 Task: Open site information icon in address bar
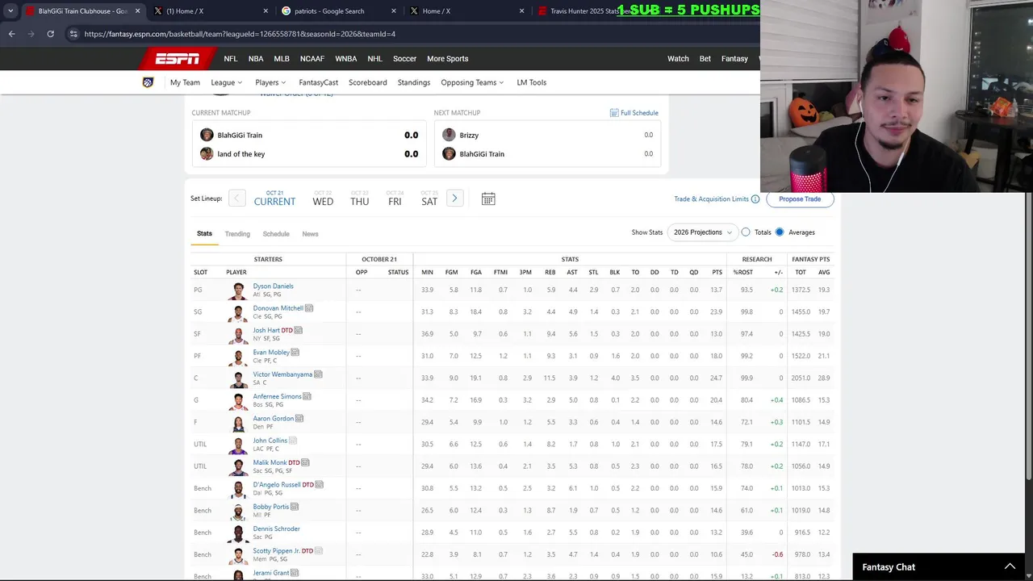(73, 34)
